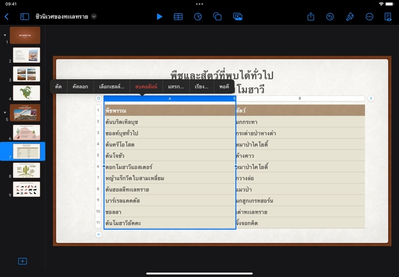Tap the ตัด option

coord(59,87)
